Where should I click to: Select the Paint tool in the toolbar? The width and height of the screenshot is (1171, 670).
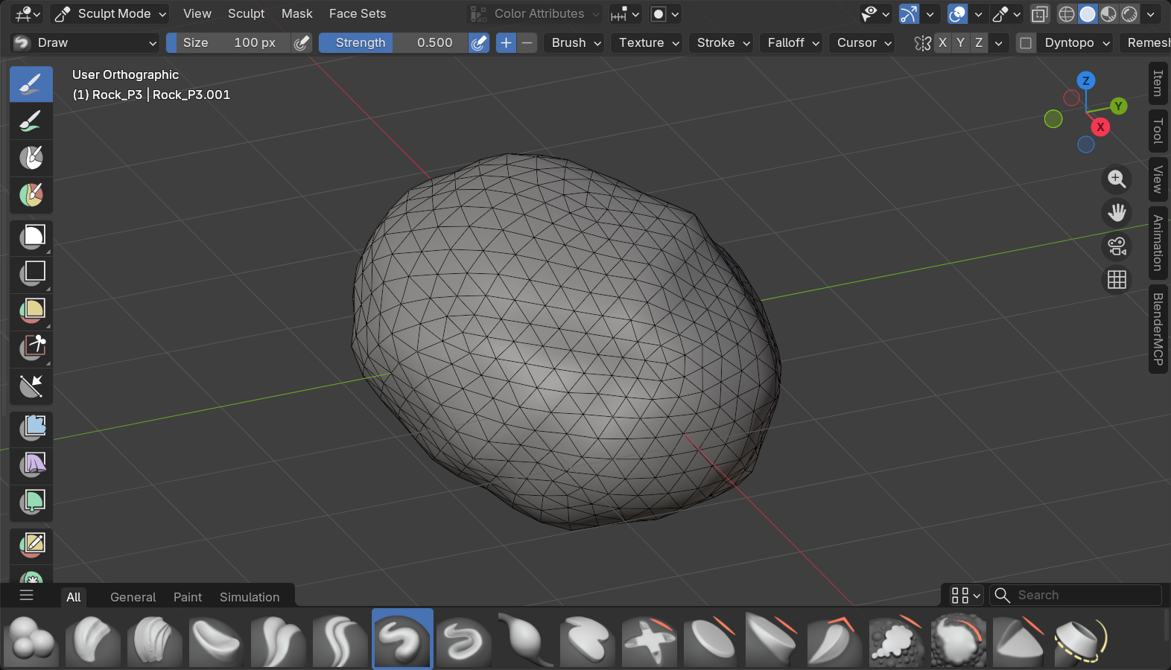click(x=31, y=121)
